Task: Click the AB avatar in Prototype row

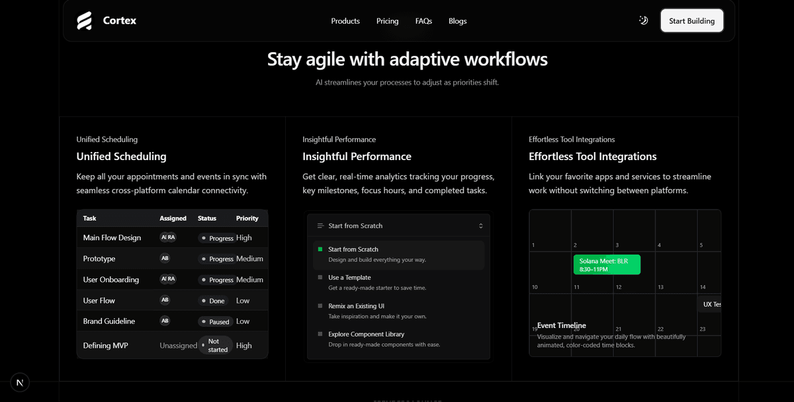Action: coord(165,259)
